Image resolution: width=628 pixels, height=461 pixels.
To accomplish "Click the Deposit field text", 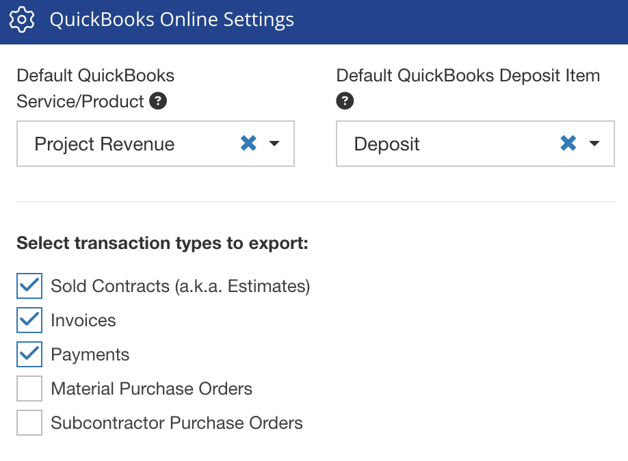I will pos(387,144).
